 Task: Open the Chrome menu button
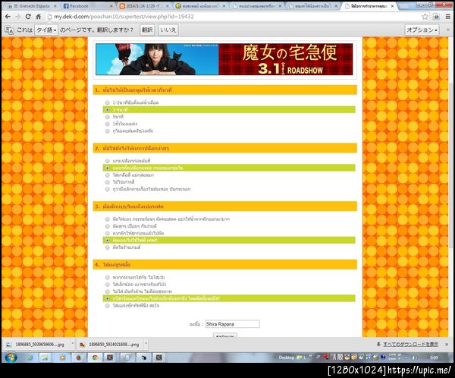point(448,17)
